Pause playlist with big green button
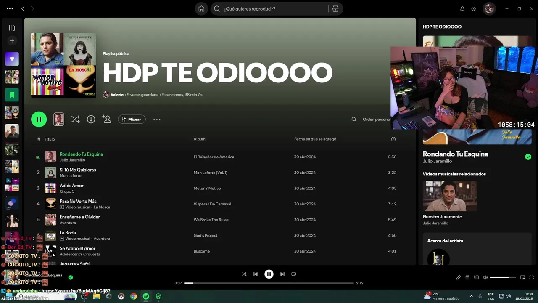The height and width of the screenshot is (303, 538). coord(39,119)
